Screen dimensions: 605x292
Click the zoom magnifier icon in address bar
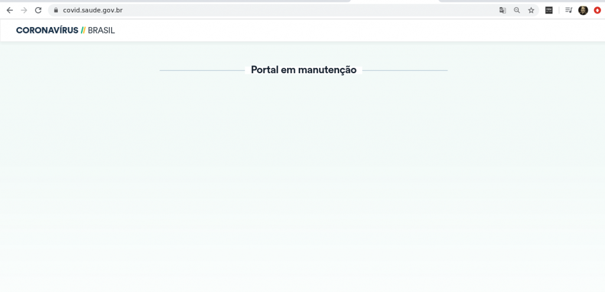(x=517, y=10)
